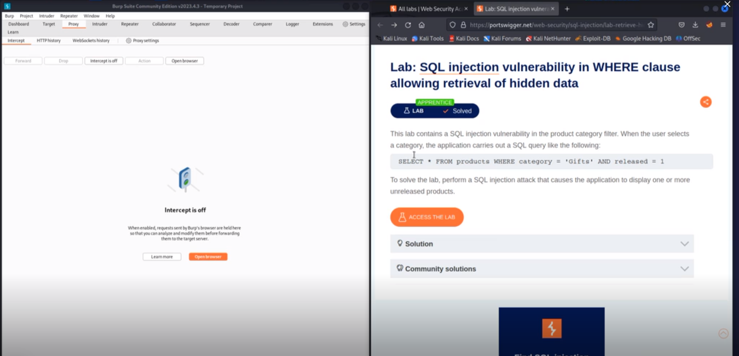739x356 pixels.
Task: Open the Pocket save icon
Action: coord(682,25)
